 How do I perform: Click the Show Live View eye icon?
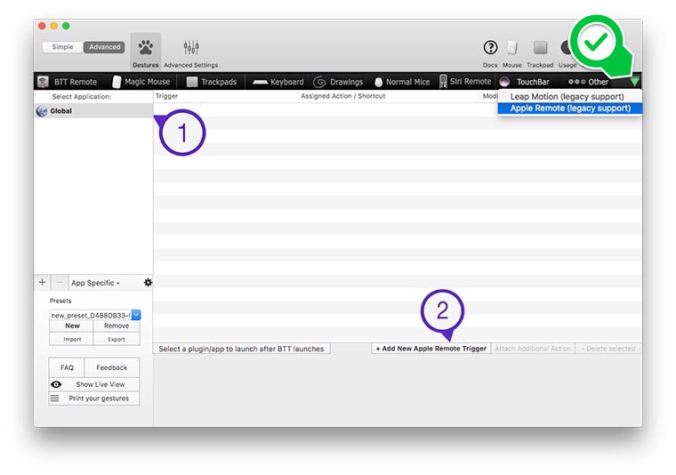(x=56, y=384)
